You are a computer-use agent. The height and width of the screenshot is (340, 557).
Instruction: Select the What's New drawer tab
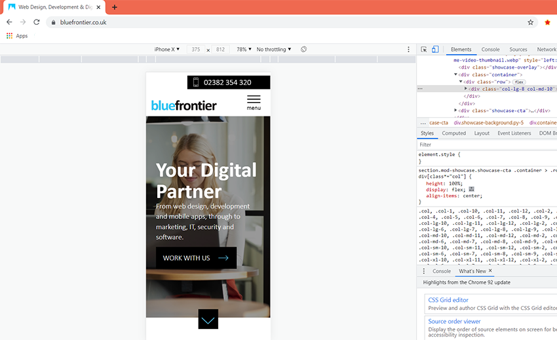(x=472, y=271)
